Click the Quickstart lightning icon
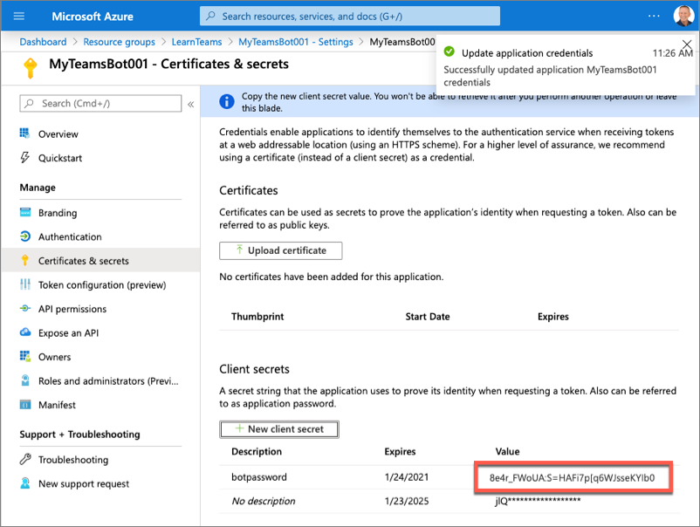Image resolution: width=700 pixels, height=527 pixels. point(25,158)
